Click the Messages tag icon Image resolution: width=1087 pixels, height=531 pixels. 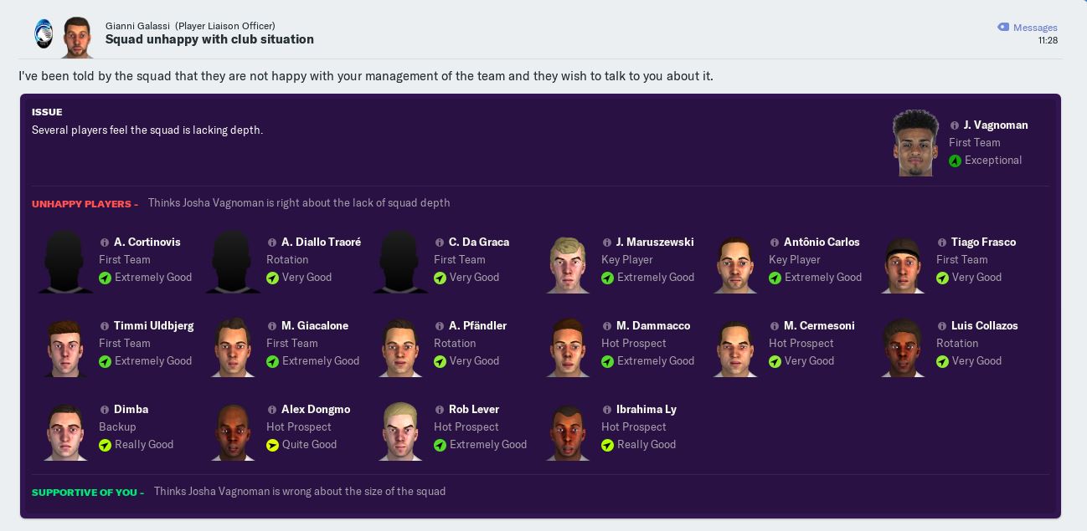point(1003,28)
